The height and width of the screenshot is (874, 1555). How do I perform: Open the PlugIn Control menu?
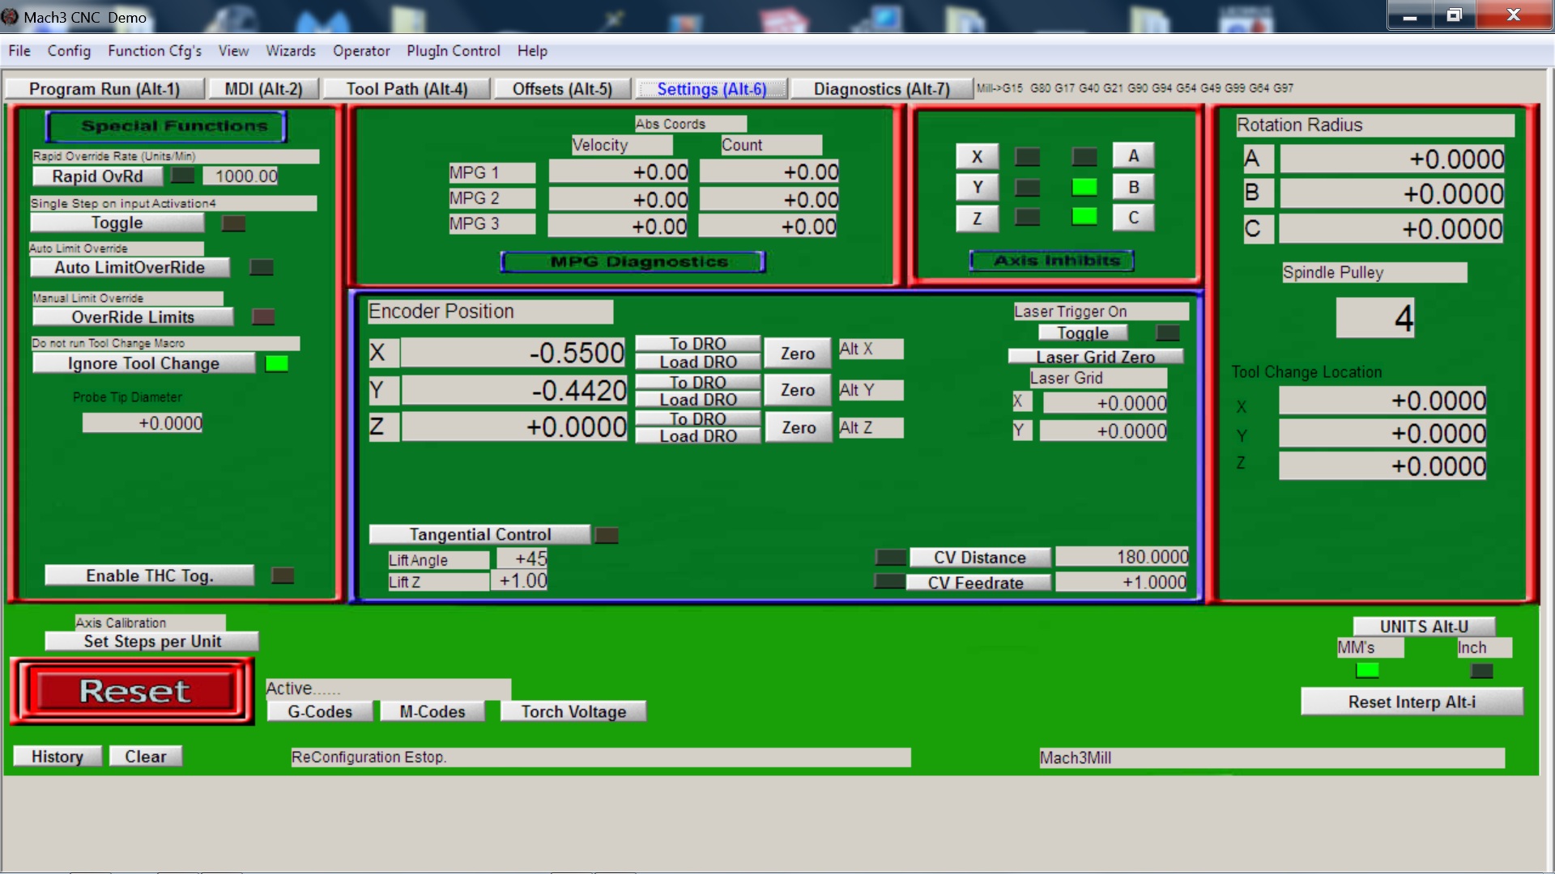click(453, 51)
